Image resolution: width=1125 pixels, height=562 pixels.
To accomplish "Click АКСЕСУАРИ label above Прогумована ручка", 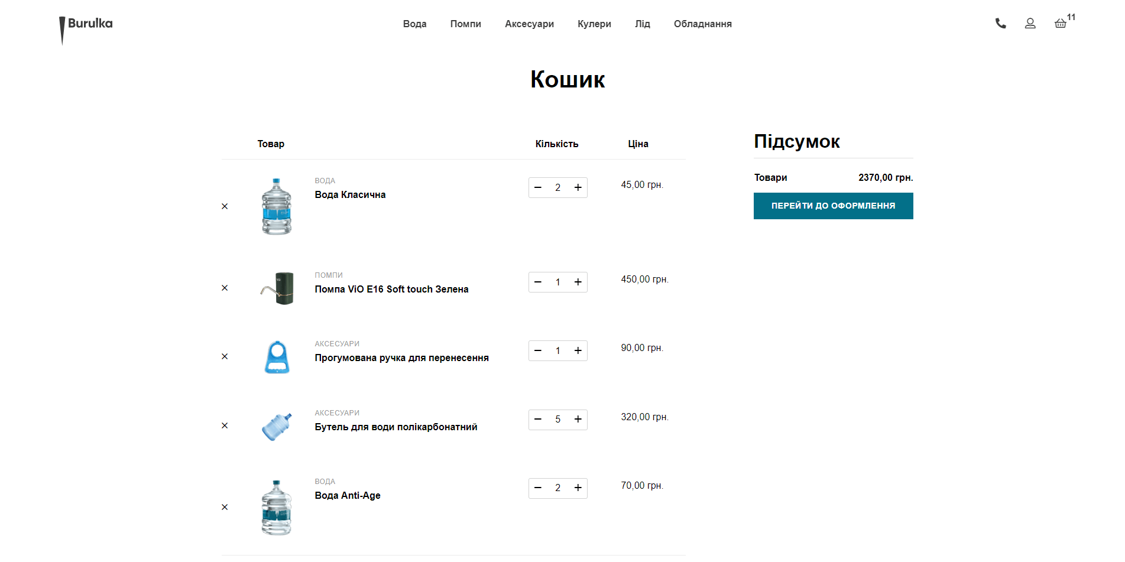I will coord(337,344).
